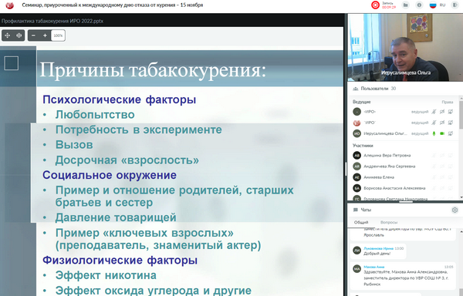
Task: Open the webinar info icon
Action: pos(419,5)
